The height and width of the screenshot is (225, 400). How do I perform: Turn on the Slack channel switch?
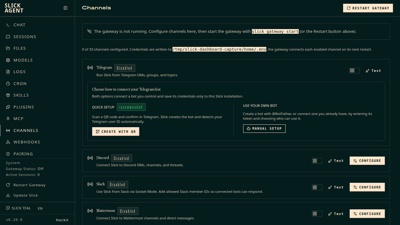[x=317, y=187]
